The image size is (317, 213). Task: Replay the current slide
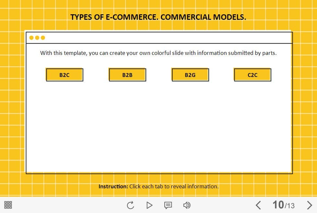pyautogui.click(x=131, y=205)
